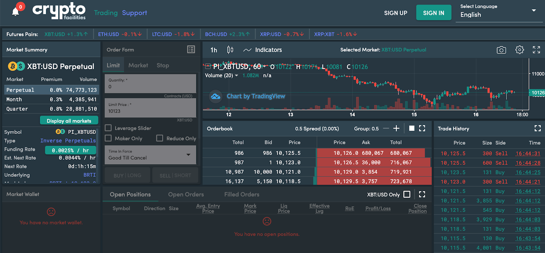545x253 pixels.
Task: Select the XRP:USD futures pair
Action: point(282,34)
